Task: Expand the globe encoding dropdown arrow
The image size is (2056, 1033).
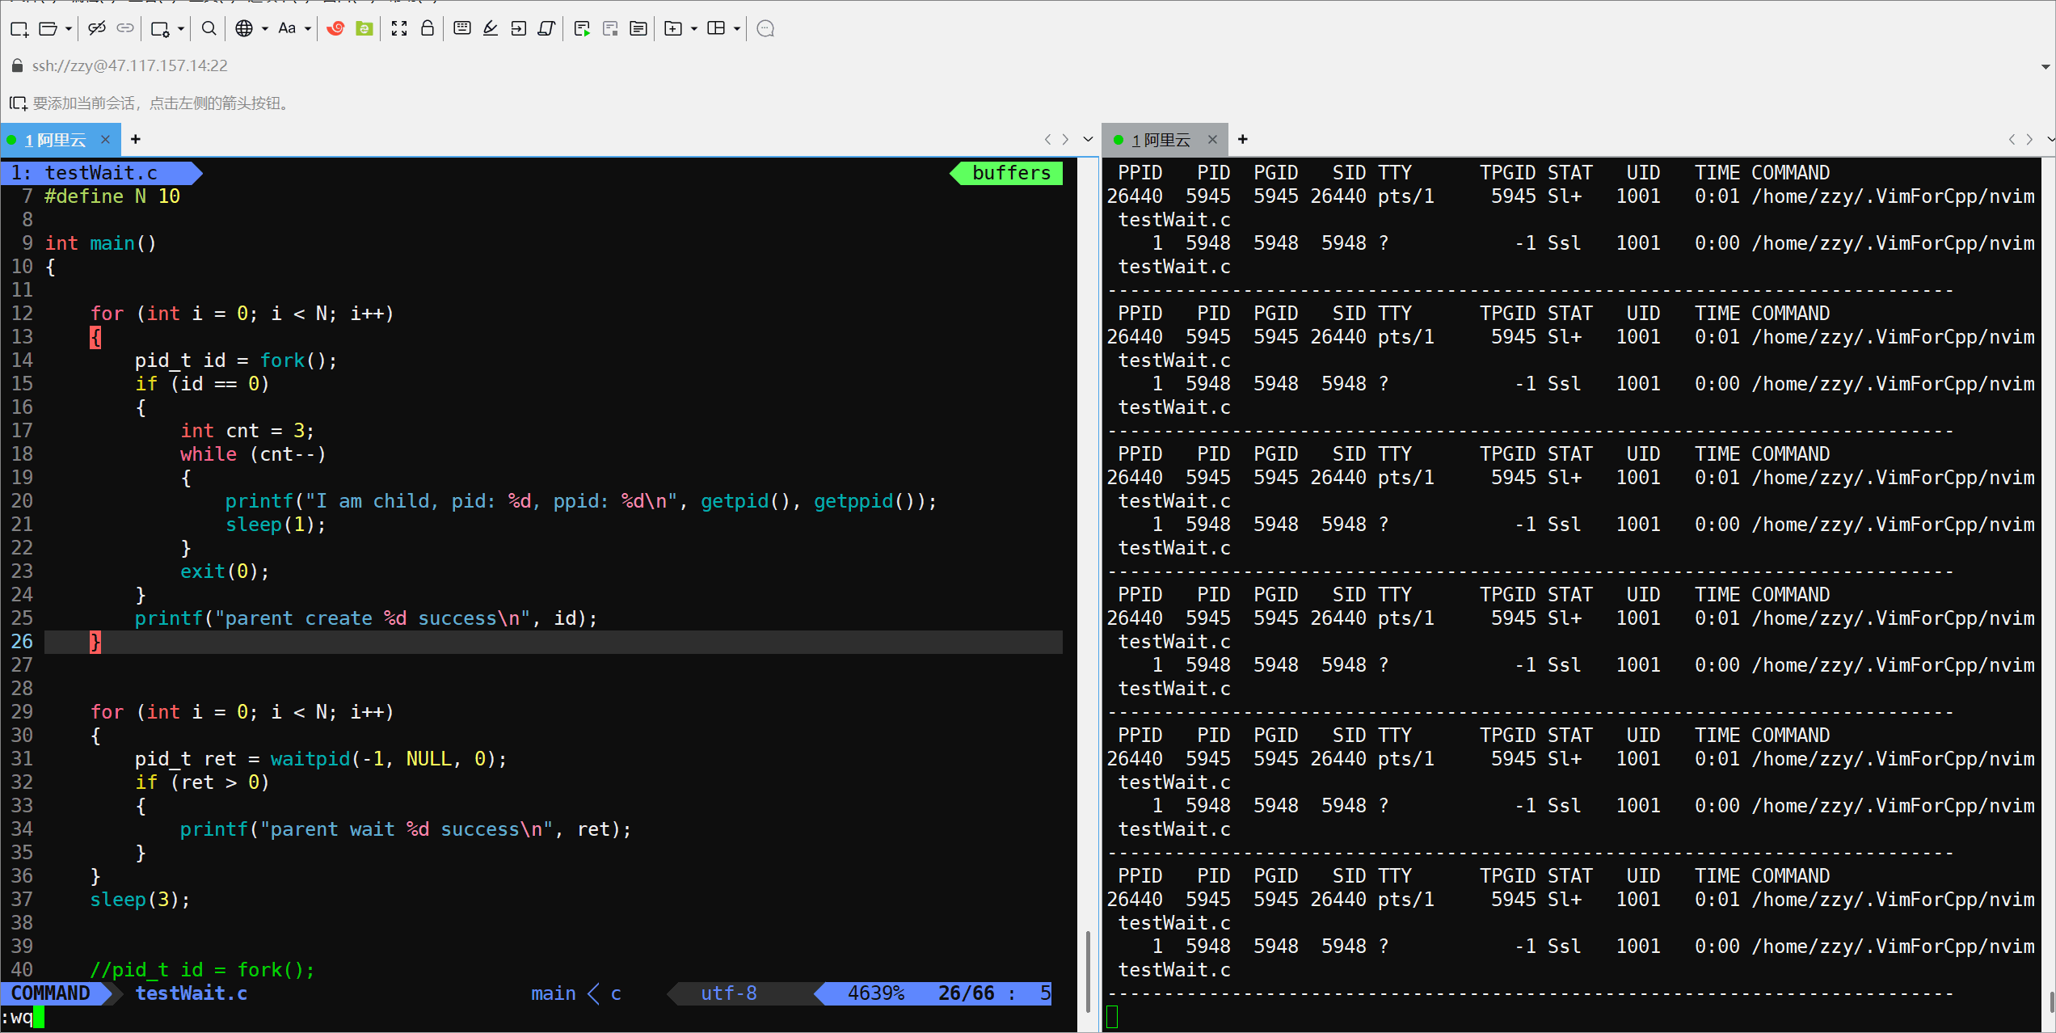Action: 264,29
